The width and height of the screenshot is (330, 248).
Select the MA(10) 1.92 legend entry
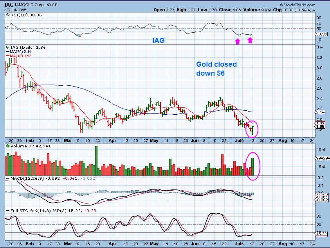[18, 56]
